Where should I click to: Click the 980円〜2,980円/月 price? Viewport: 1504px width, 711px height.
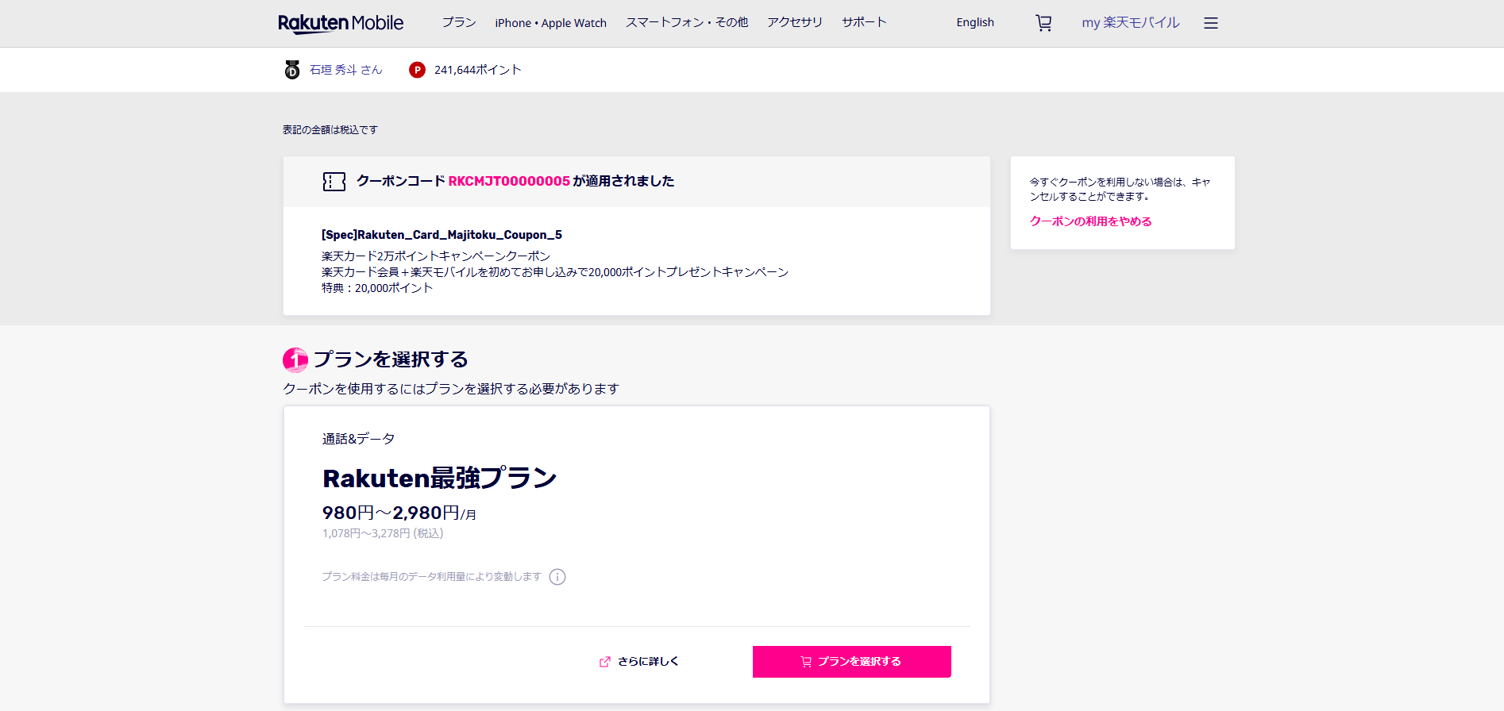[x=399, y=513]
